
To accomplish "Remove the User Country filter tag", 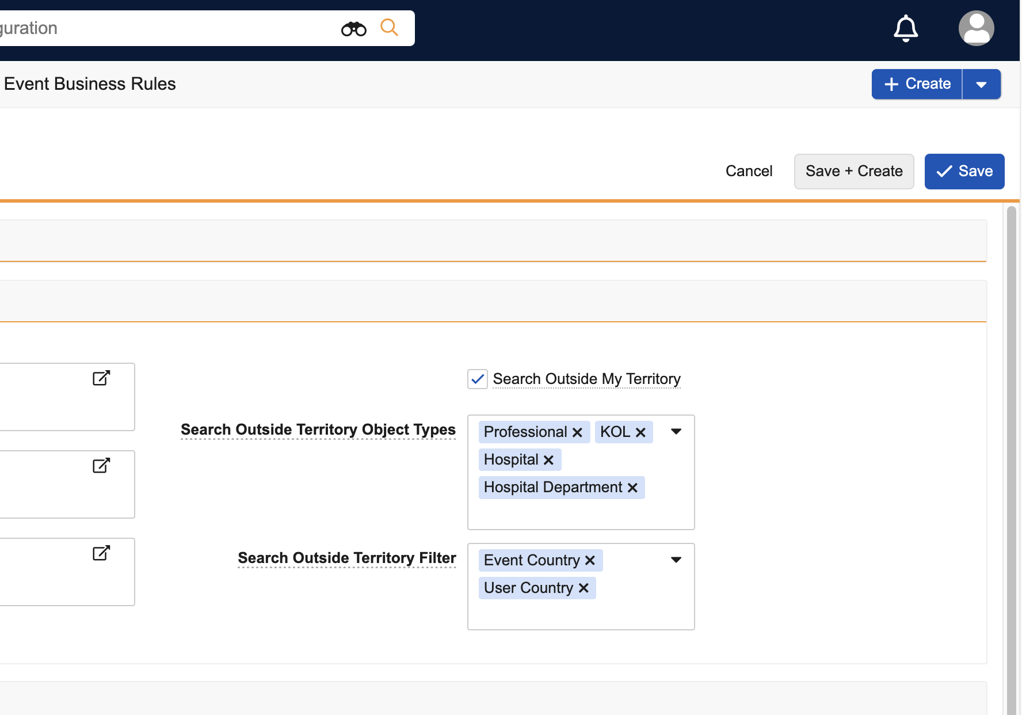I will tap(584, 588).
